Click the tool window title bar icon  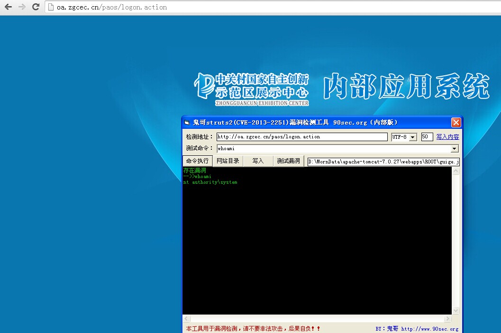pyautogui.click(x=187, y=122)
